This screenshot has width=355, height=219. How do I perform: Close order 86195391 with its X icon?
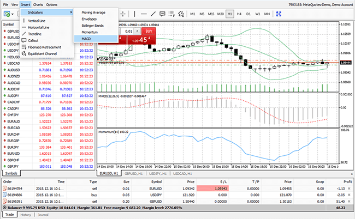click(x=349, y=202)
